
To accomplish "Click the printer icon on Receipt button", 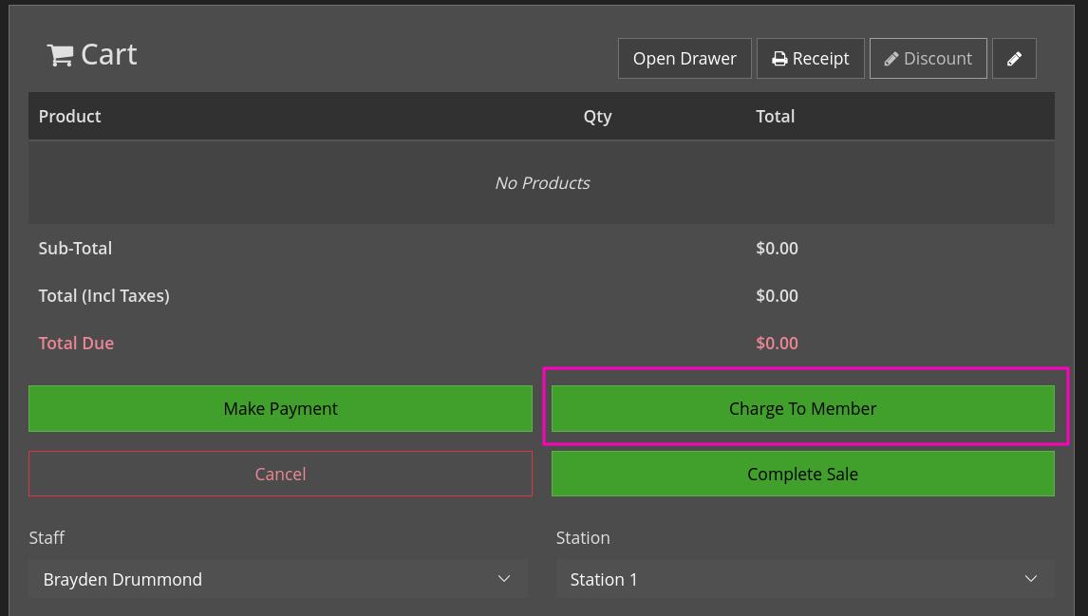I will click(779, 59).
